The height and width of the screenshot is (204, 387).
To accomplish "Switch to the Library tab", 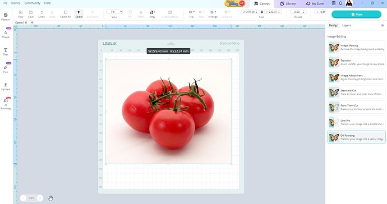I will click(288, 3).
